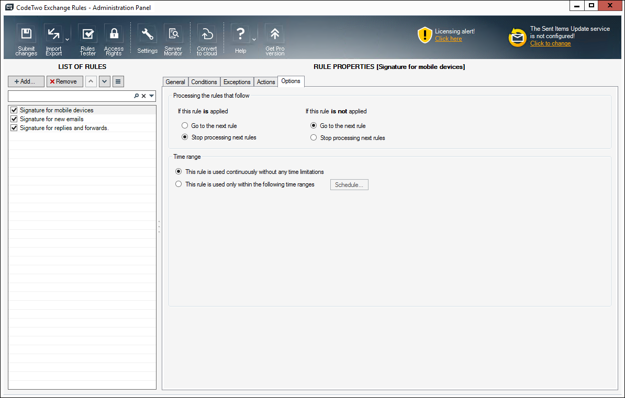The image size is (625, 398).
Task: Expand the rule search filter dropdown
Action: pyautogui.click(x=151, y=96)
